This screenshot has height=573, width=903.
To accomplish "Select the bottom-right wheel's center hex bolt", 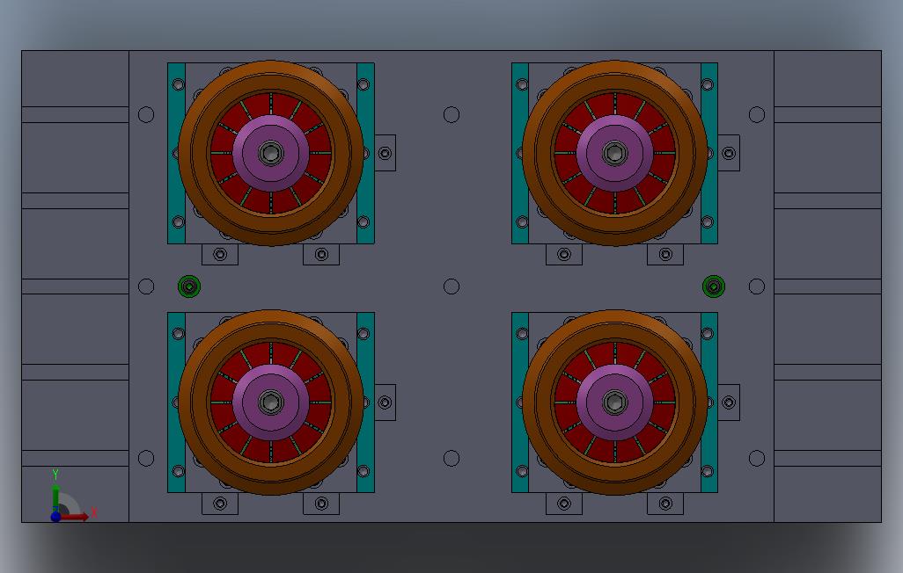I will pos(614,403).
